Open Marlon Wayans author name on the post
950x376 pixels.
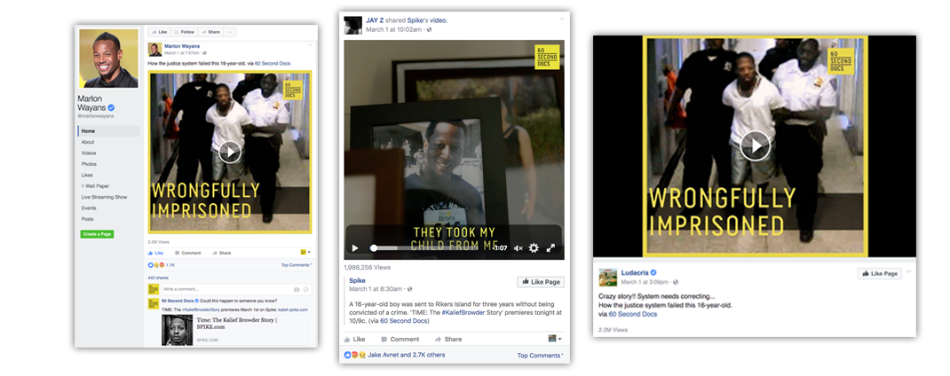[x=182, y=46]
